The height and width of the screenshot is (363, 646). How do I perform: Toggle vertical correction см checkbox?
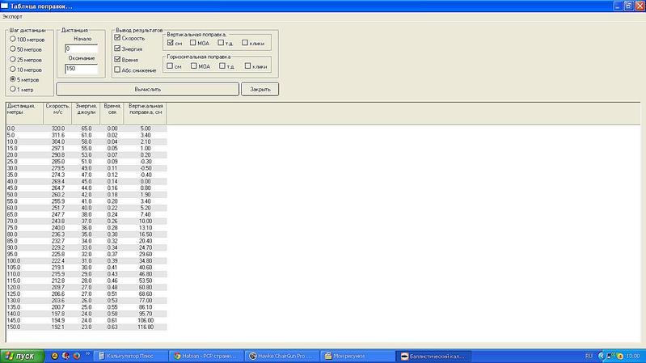tap(171, 42)
